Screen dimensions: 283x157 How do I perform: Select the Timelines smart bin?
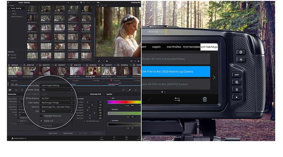[x=13, y=55]
